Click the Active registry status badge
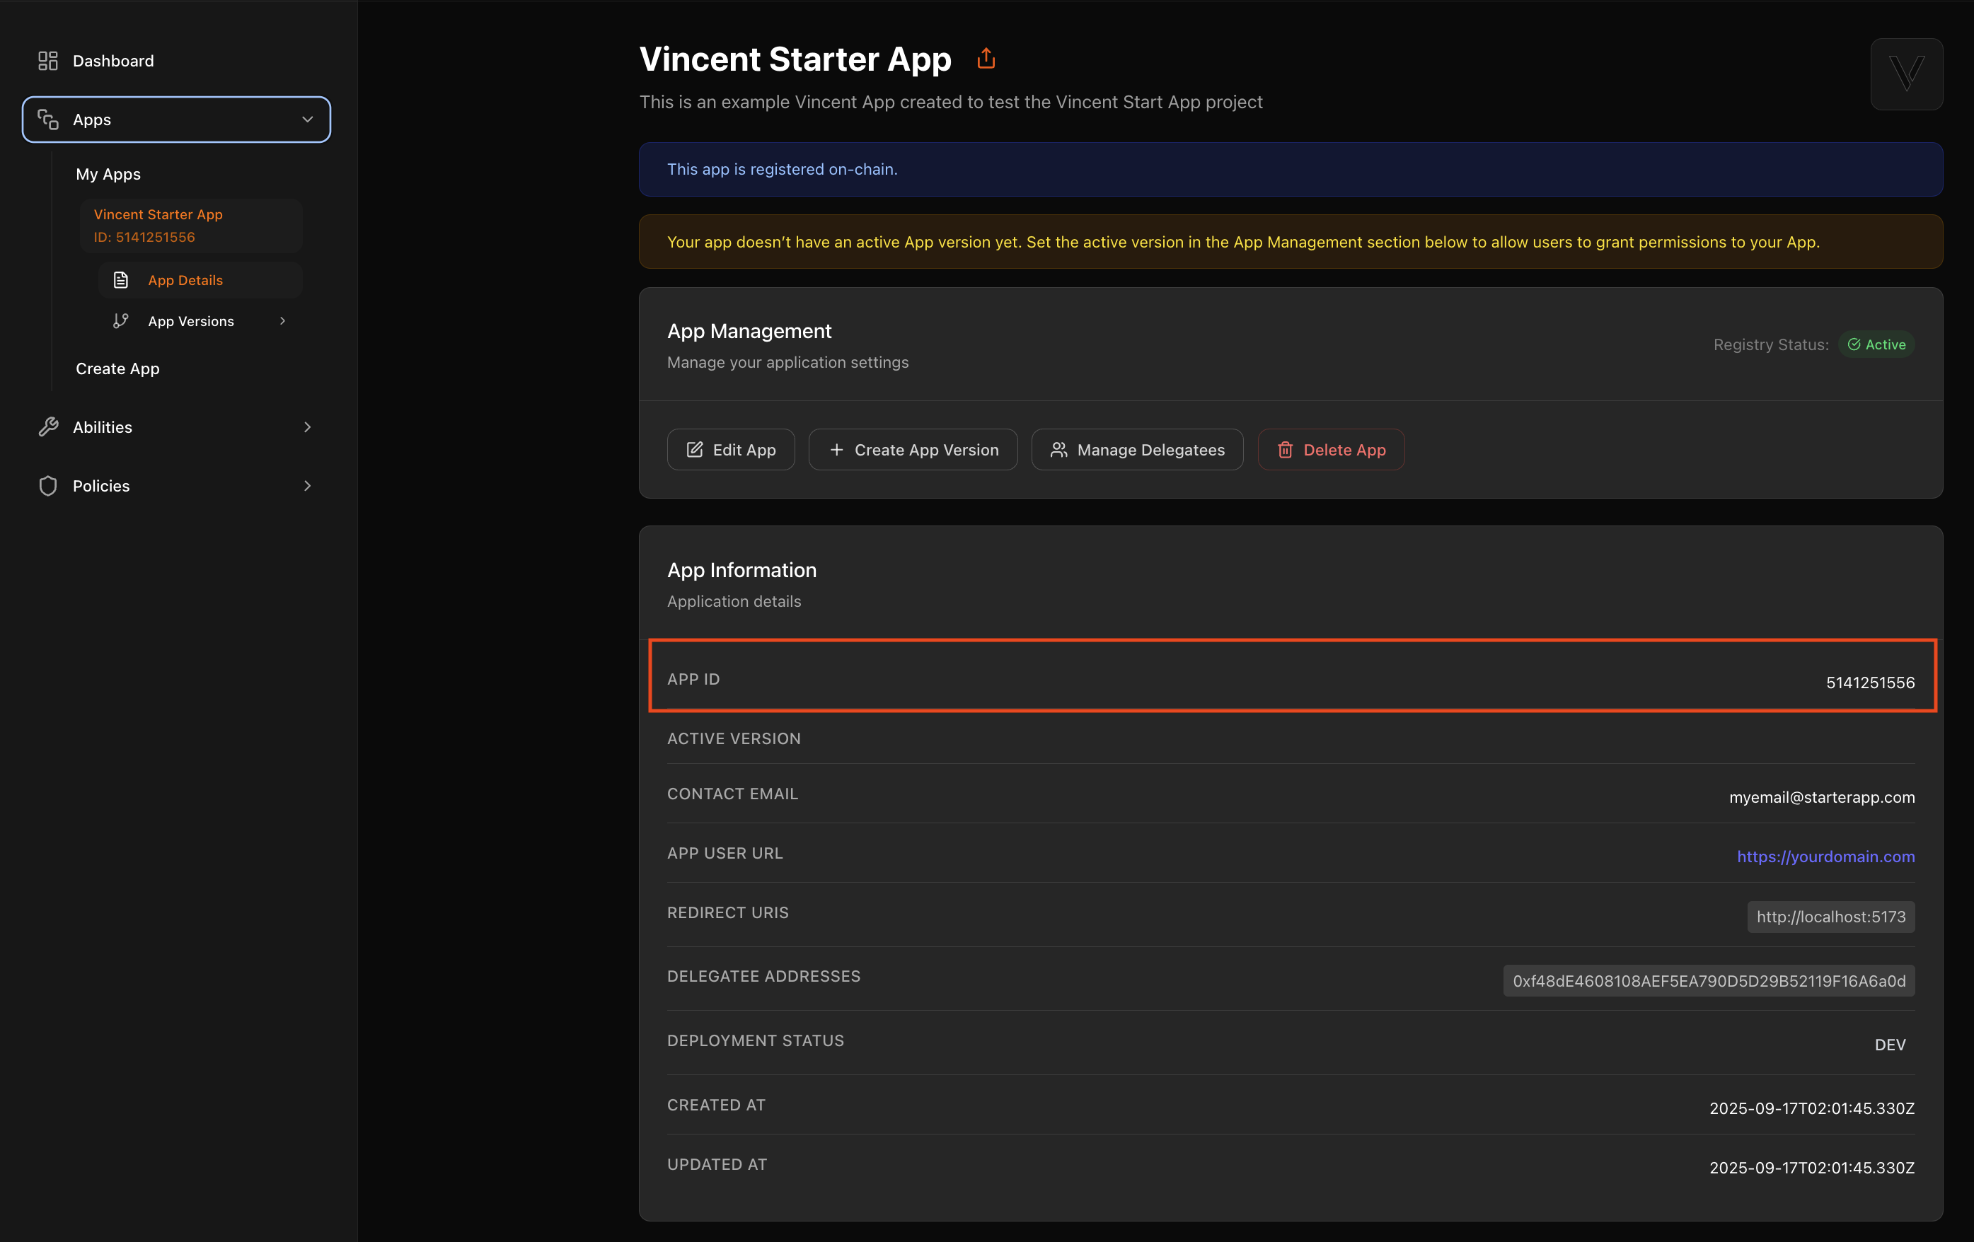1974x1242 pixels. pyautogui.click(x=1876, y=345)
